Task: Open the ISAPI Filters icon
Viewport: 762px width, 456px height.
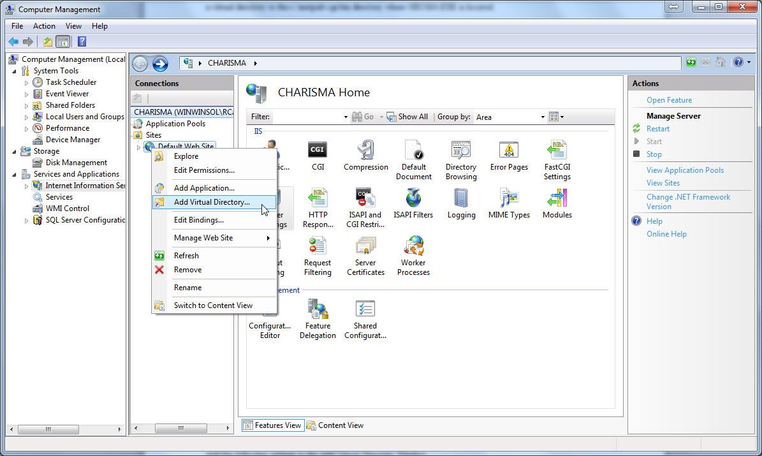Action: click(413, 203)
